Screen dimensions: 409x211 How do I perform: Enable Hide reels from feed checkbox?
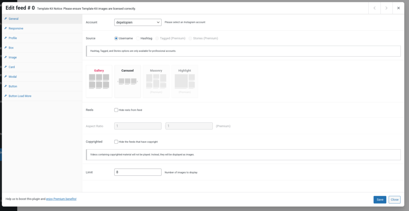click(x=116, y=110)
